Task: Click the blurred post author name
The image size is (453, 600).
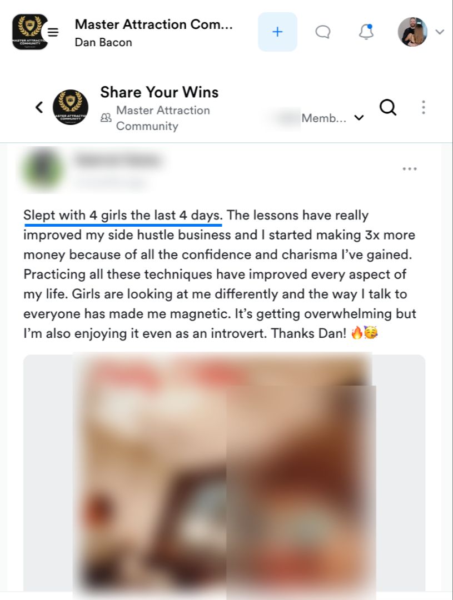Action: coord(118,161)
